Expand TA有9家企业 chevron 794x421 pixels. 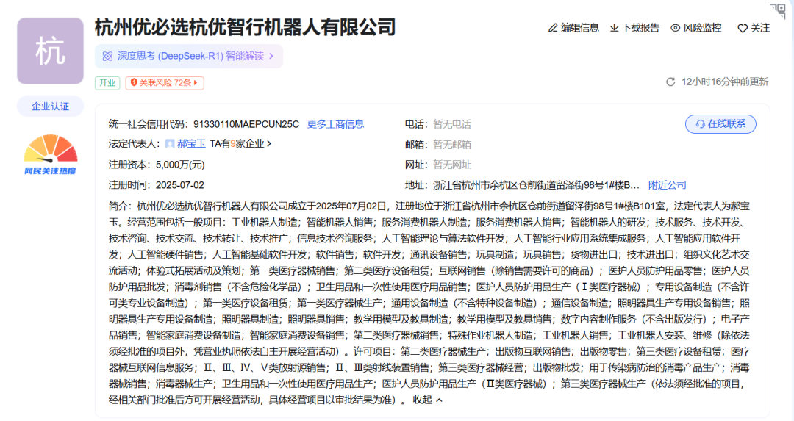pos(269,144)
